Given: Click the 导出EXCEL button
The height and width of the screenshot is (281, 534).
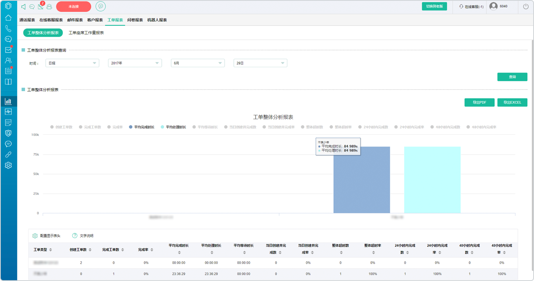Looking at the screenshot, I should 512,102.
